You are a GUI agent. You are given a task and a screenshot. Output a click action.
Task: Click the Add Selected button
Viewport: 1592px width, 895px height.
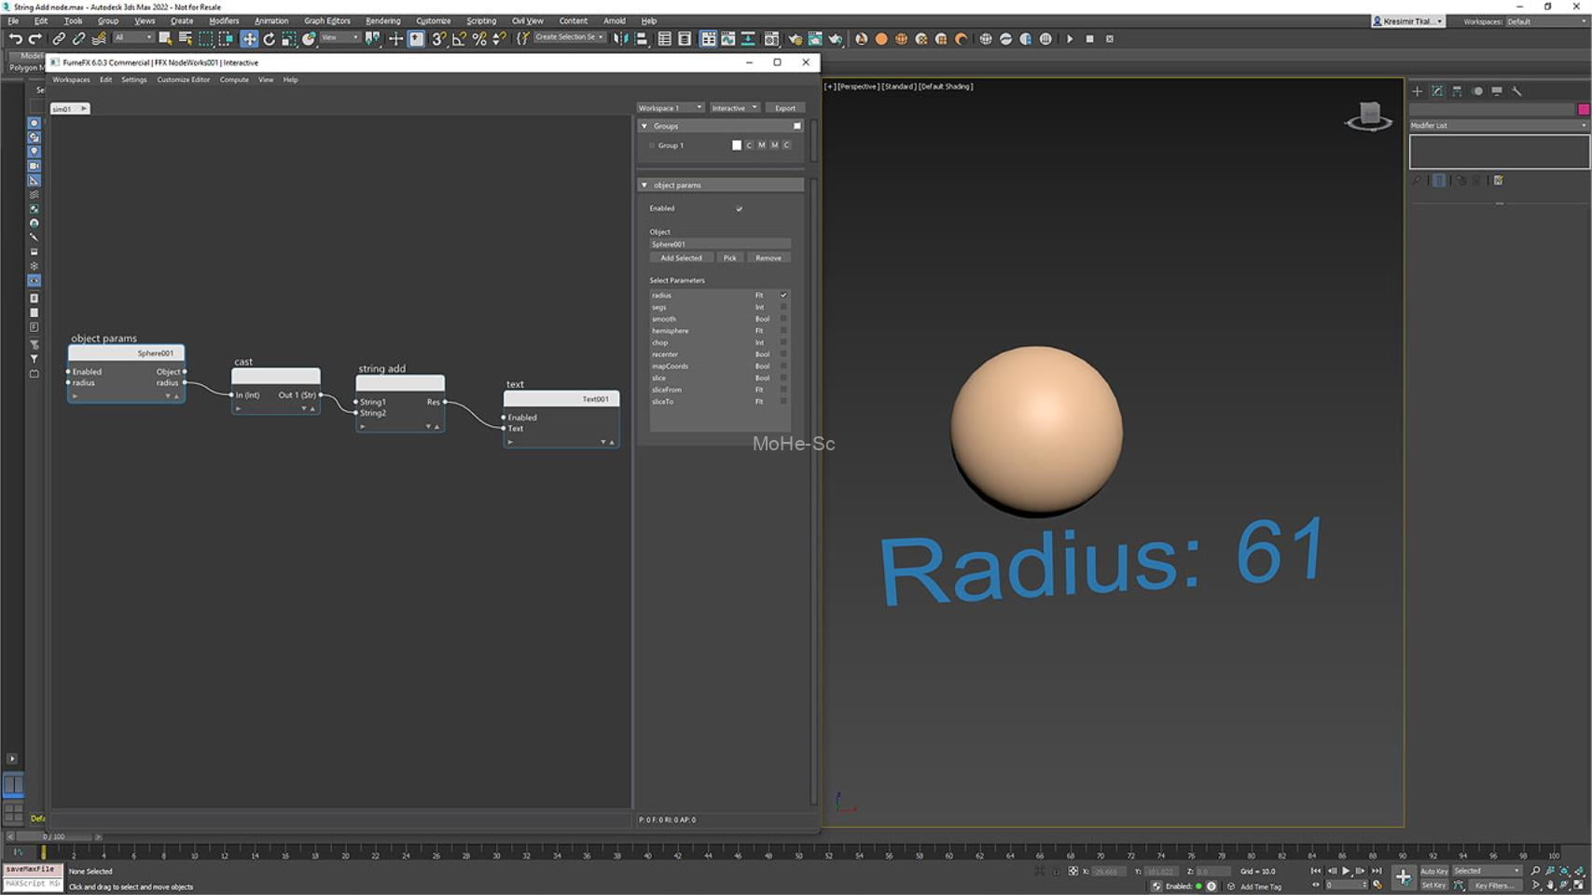click(681, 258)
